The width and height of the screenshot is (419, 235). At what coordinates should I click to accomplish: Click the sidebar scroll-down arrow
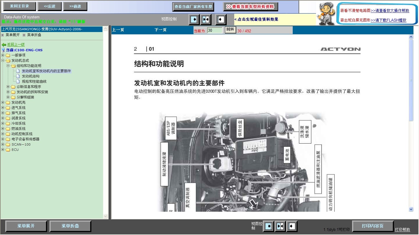point(105,216)
